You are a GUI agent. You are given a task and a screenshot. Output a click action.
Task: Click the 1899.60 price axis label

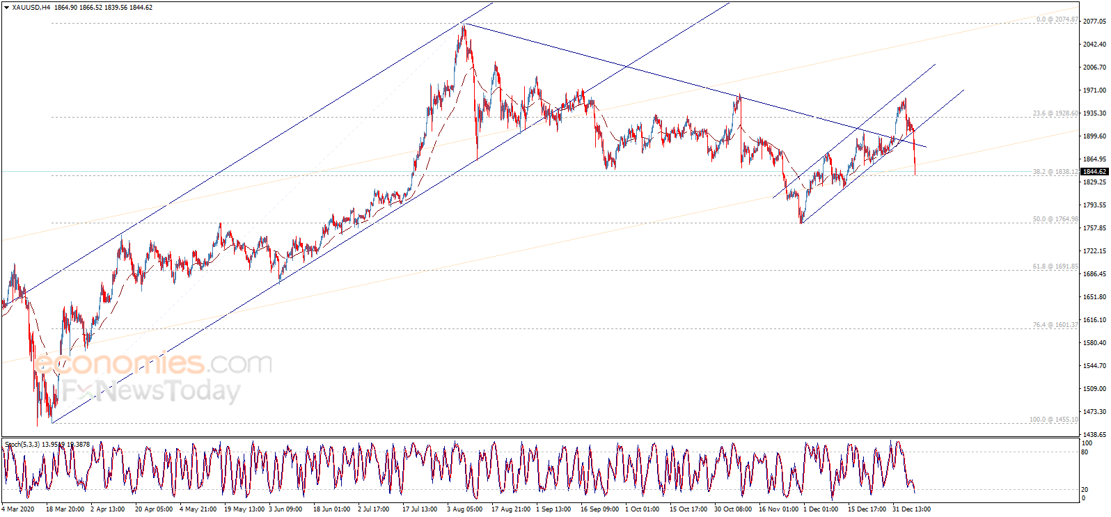pyautogui.click(x=1094, y=136)
